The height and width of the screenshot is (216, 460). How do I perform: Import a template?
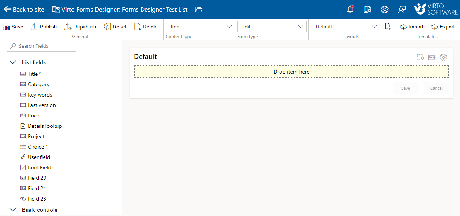point(411,27)
